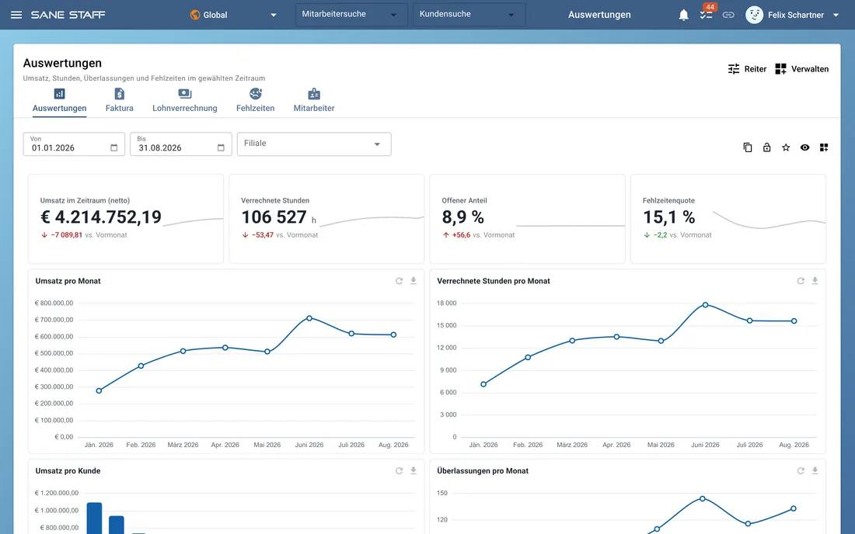Download the Umsatz pro Monat chart

click(x=414, y=281)
